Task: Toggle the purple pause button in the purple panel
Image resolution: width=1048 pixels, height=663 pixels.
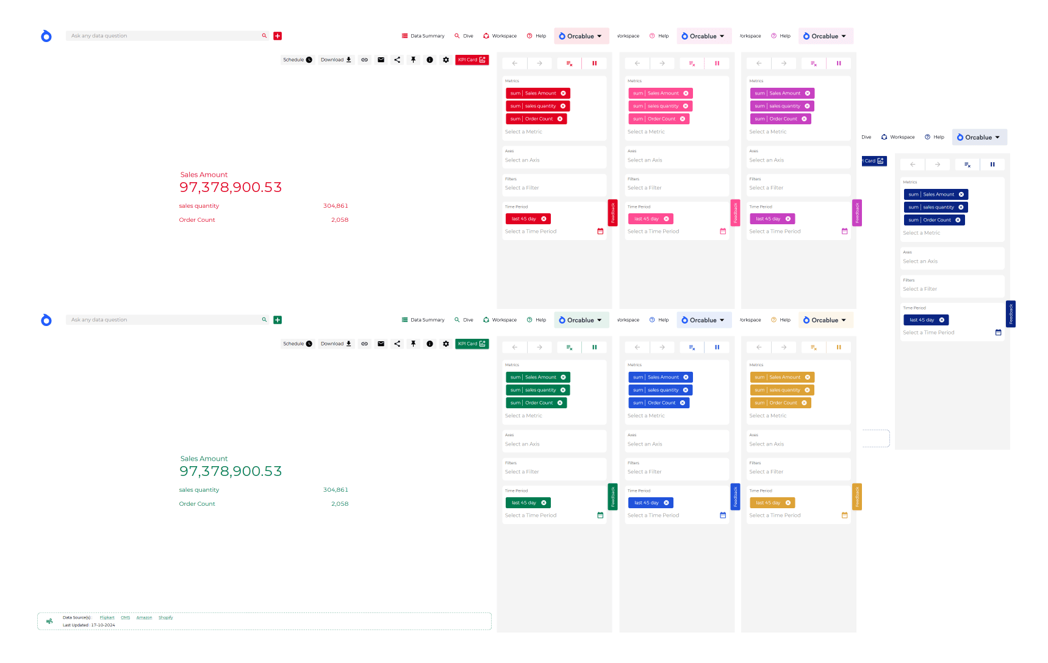Action: 839,63
